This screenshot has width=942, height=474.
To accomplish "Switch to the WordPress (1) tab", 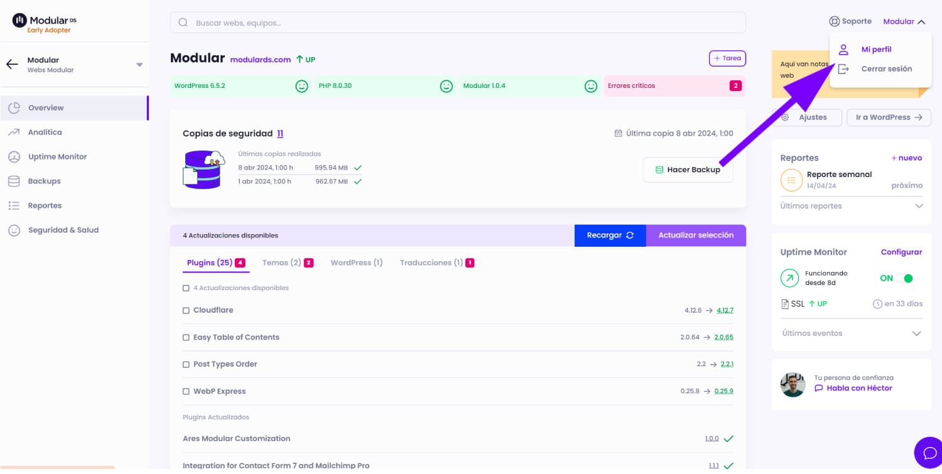I will (357, 263).
